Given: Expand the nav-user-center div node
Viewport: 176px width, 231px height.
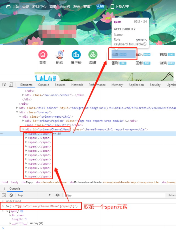Looking at the screenshot, I should [x=23, y=95].
